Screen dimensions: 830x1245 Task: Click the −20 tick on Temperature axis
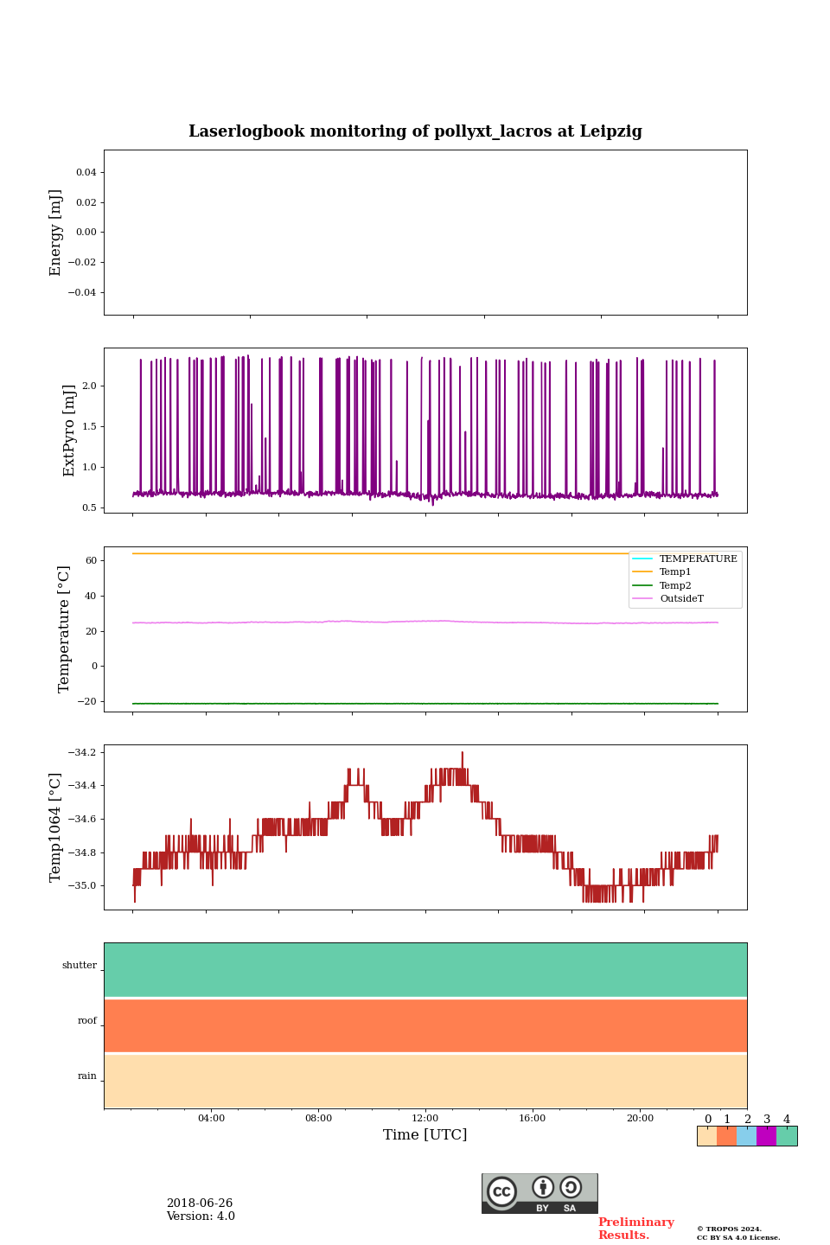[88, 702]
